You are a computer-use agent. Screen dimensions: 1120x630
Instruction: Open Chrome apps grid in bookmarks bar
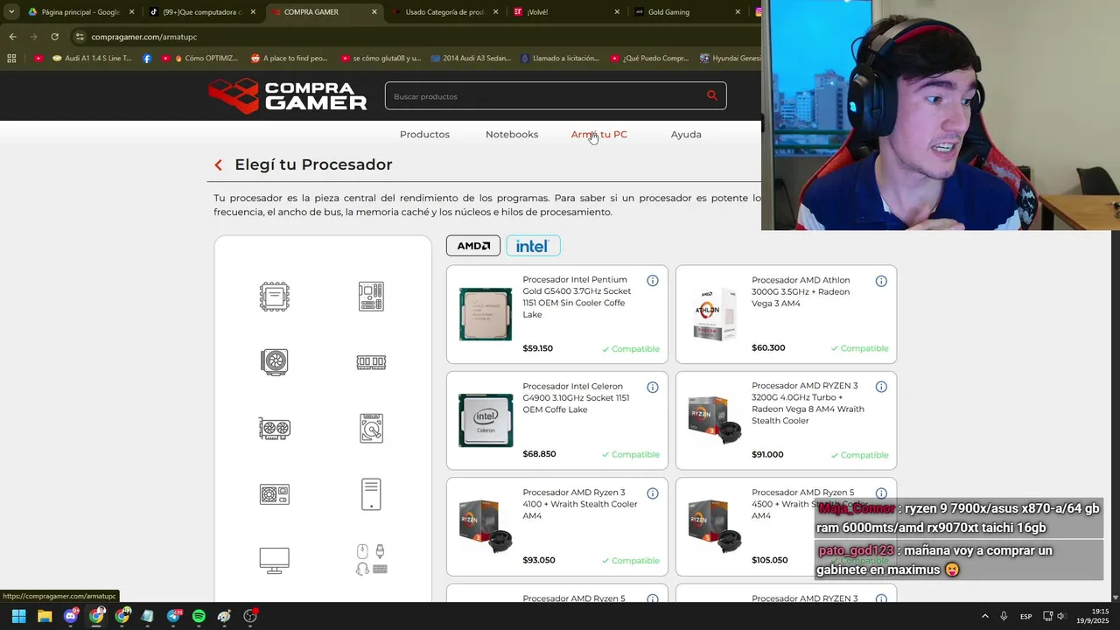pyautogui.click(x=11, y=59)
